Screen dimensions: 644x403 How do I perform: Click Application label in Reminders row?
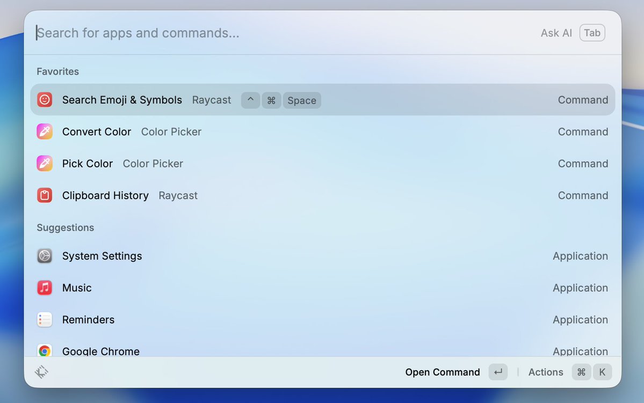tap(580, 320)
